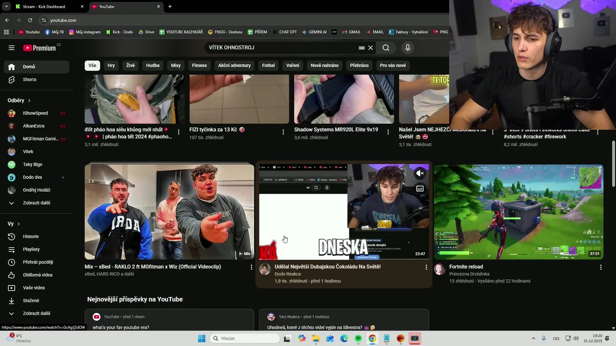616x346 pixels.
Task: Open the on-screen keyboard icon in search
Action: pos(361,48)
